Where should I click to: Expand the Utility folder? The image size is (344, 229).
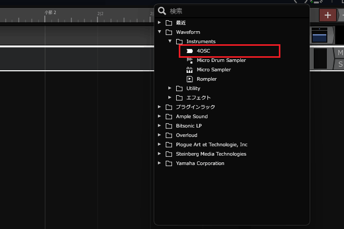(x=170, y=88)
